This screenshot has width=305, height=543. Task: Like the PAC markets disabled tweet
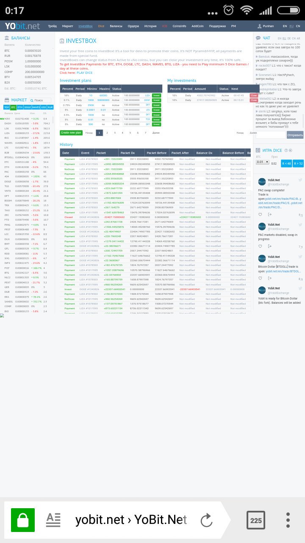pyautogui.click(x=260, y=246)
